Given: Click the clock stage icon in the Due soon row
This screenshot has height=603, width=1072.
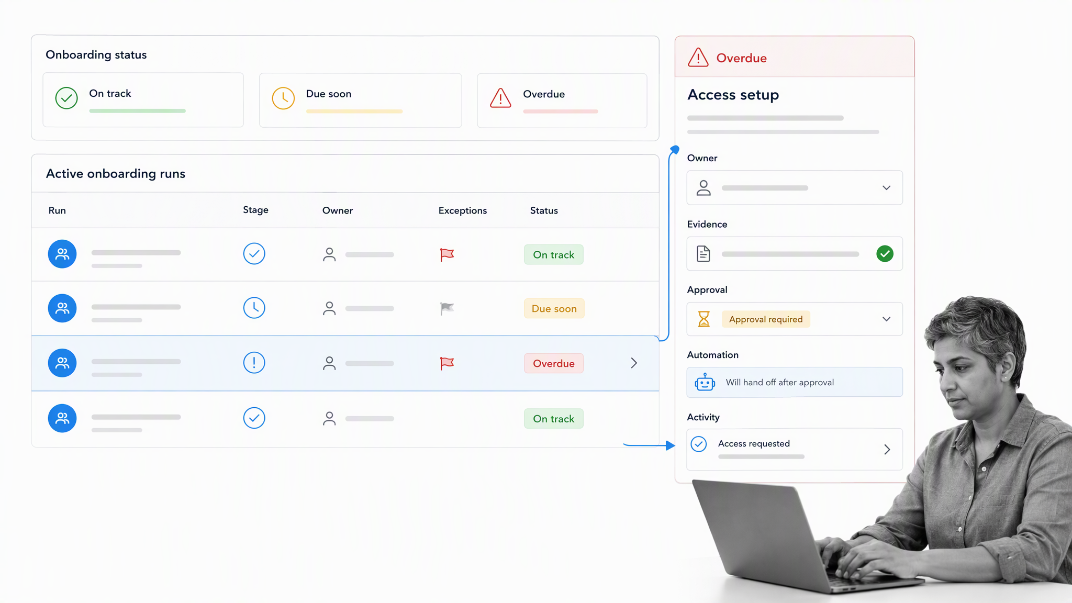Looking at the screenshot, I should pos(254,308).
